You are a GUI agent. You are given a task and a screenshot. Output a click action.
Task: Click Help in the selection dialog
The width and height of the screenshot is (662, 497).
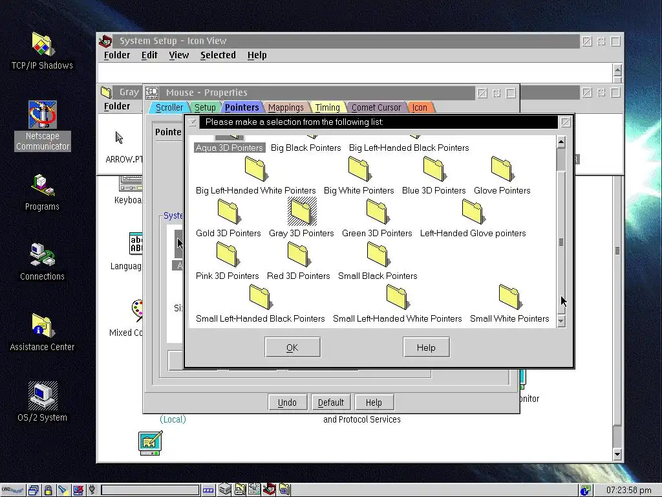click(x=426, y=348)
